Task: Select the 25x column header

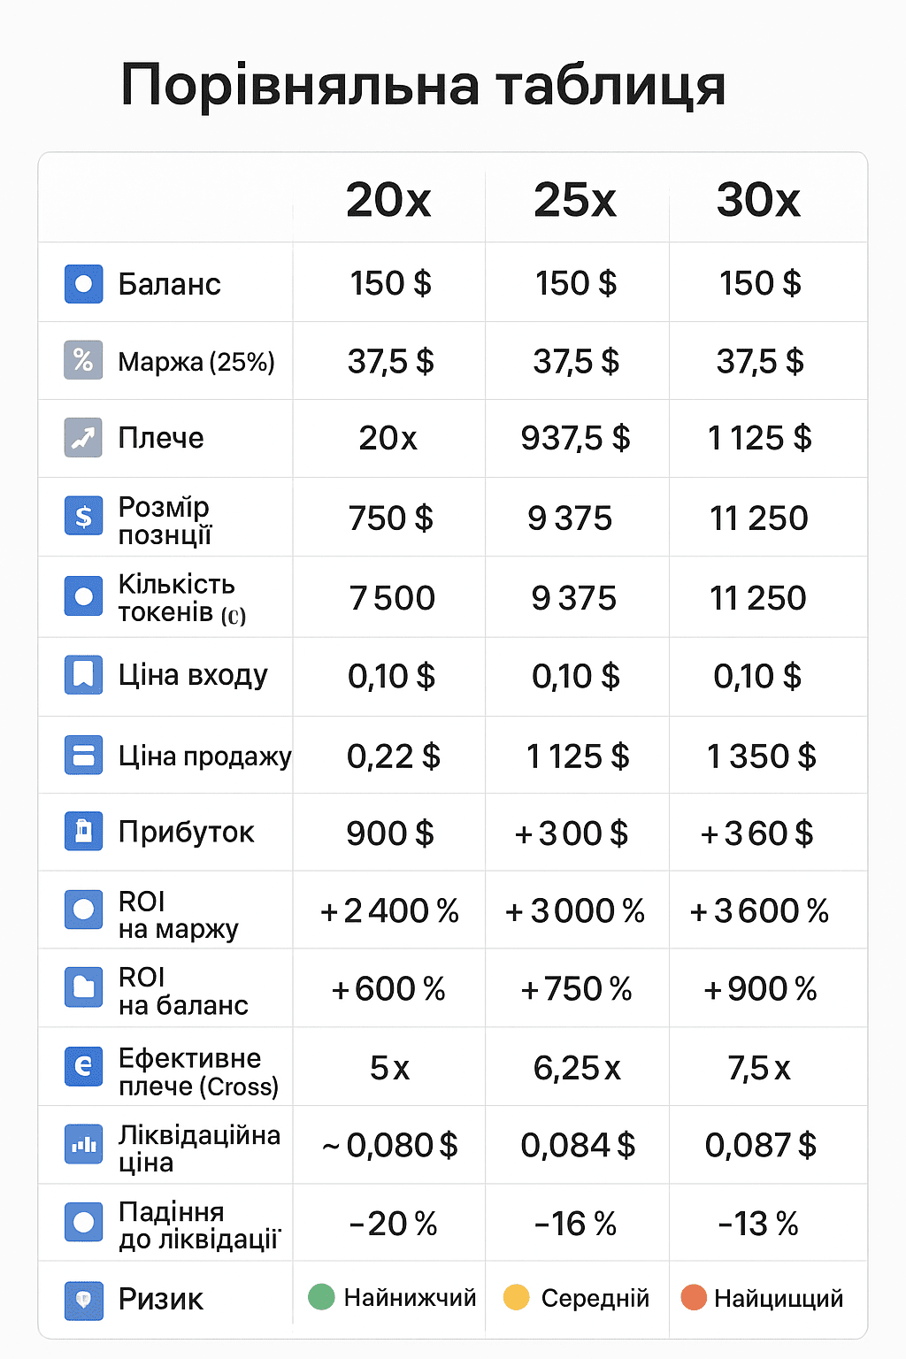Action: coord(575,200)
